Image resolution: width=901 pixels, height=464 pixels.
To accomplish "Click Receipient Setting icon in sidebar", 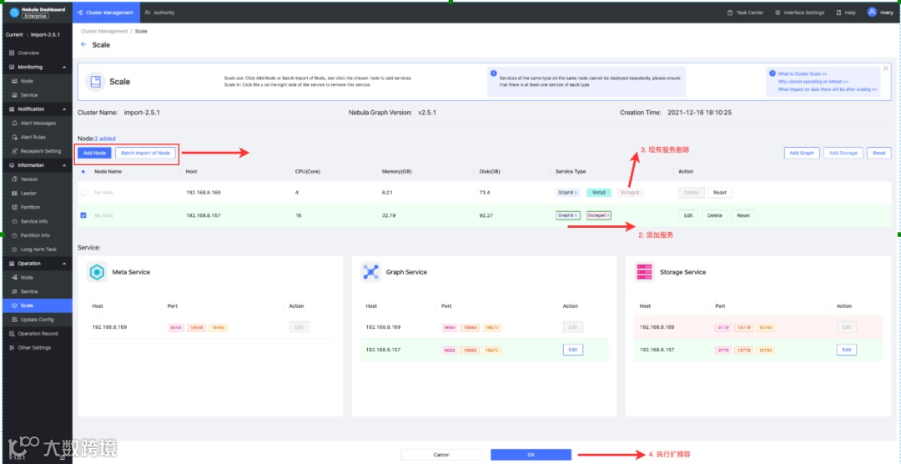I will point(15,151).
